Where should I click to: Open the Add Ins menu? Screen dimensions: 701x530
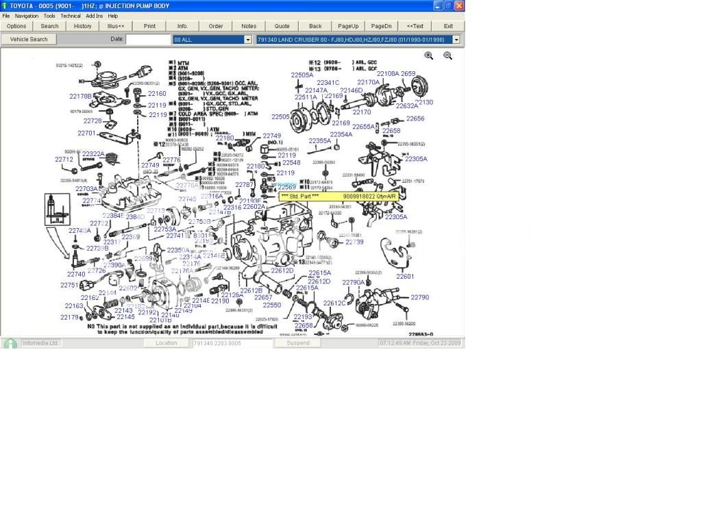coord(94,16)
